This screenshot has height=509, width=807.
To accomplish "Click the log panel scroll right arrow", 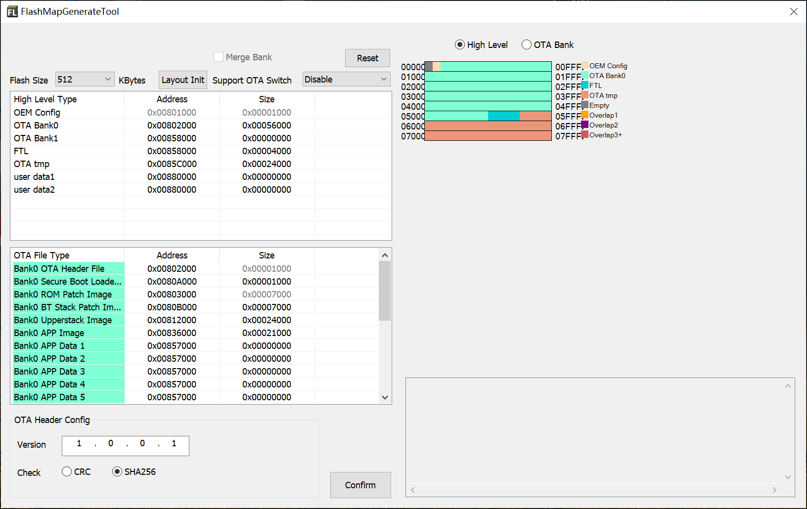I will (774, 490).
